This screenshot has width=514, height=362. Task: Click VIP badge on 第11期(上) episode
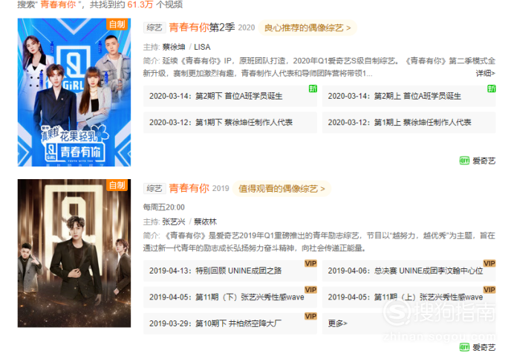point(489,290)
